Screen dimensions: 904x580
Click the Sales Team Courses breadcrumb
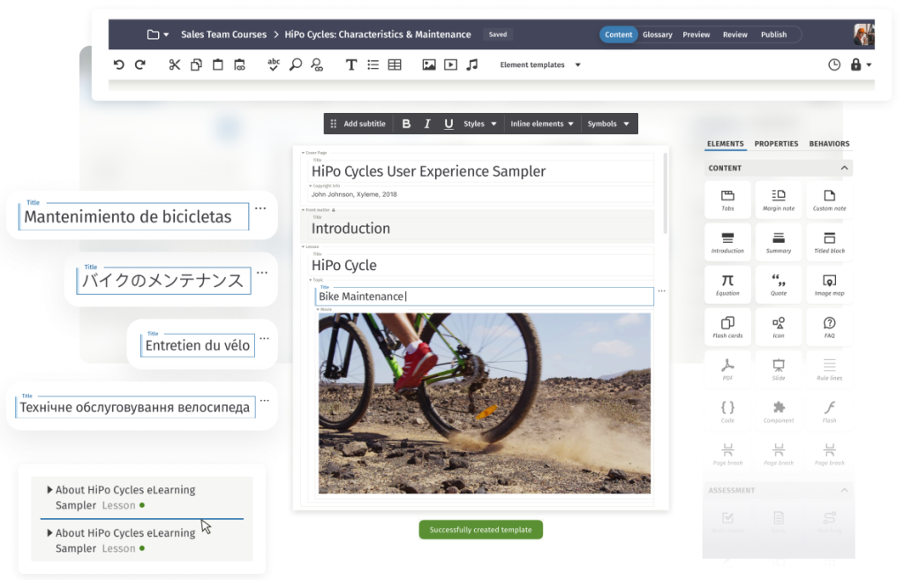click(x=223, y=34)
